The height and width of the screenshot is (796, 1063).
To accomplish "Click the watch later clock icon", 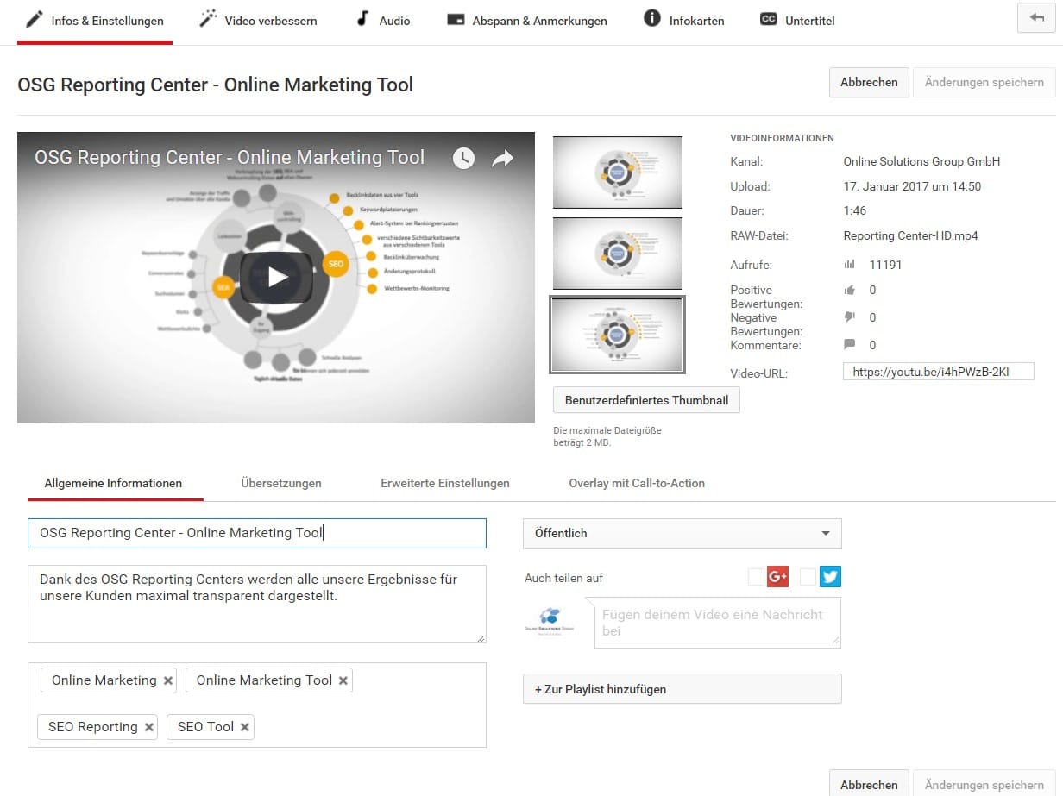I will [x=463, y=158].
